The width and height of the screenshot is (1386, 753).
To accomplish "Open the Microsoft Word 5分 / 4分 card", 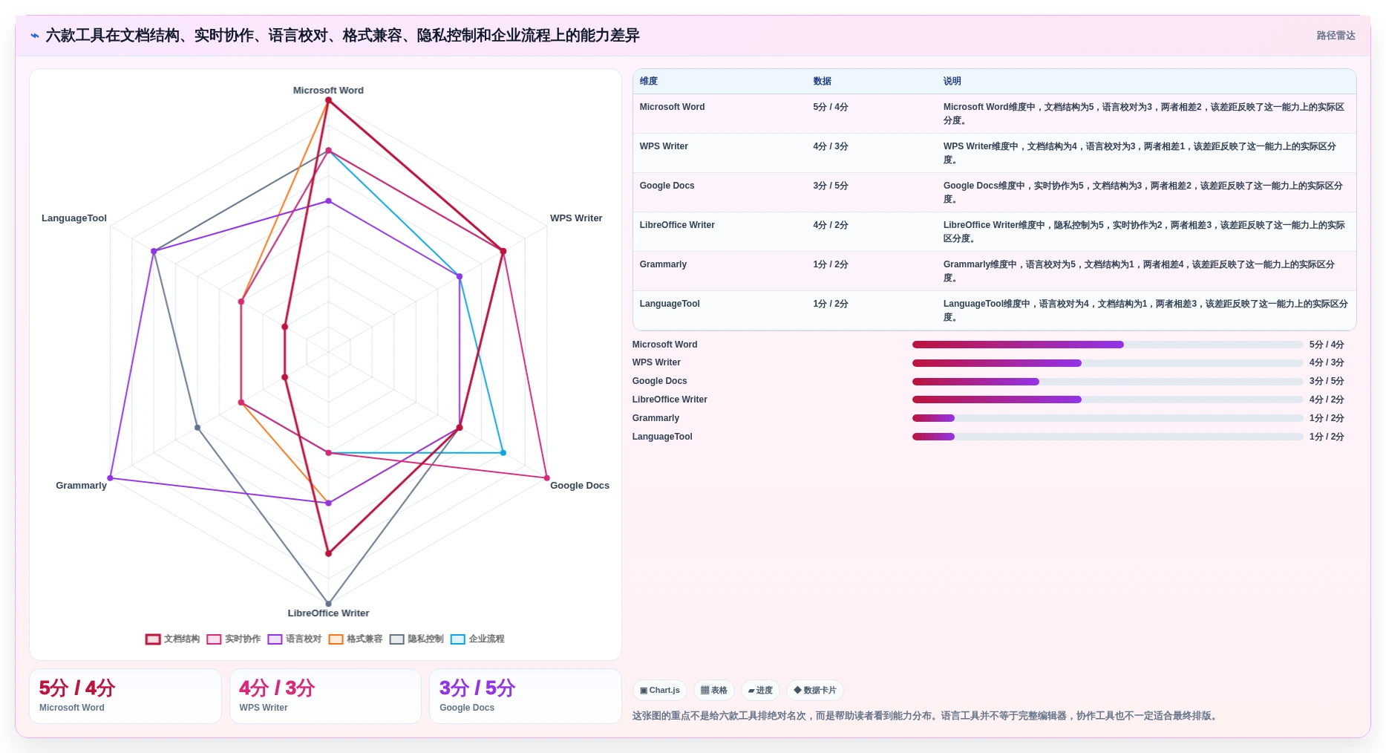I will pos(125,697).
